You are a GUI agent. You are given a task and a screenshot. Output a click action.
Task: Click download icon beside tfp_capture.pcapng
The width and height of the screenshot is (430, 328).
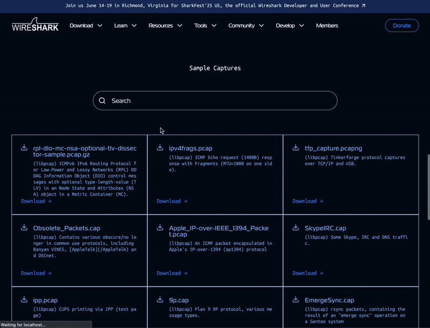[x=296, y=147]
